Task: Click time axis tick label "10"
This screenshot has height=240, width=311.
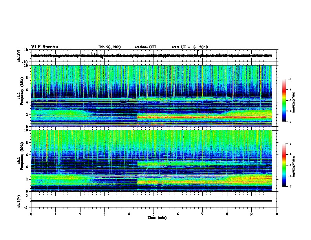Action: tap(276, 214)
